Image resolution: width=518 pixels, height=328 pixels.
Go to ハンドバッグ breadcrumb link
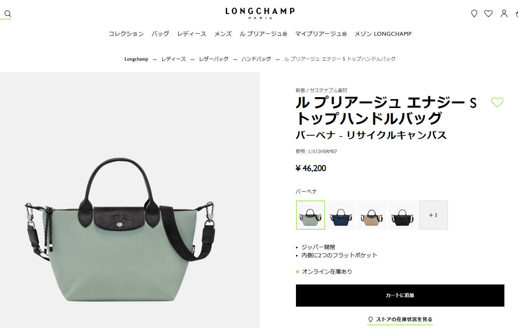point(256,59)
